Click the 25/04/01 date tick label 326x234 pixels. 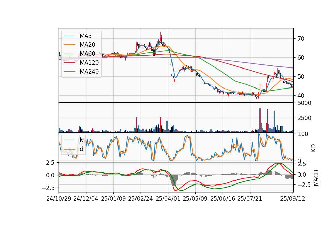click(x=168, y=199)
